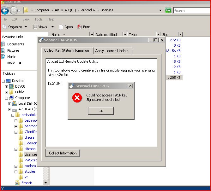Open the File menu

[4, 19]
